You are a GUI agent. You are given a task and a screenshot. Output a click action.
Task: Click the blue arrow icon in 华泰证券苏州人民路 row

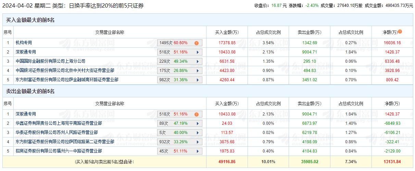click(x=198, y=133)
